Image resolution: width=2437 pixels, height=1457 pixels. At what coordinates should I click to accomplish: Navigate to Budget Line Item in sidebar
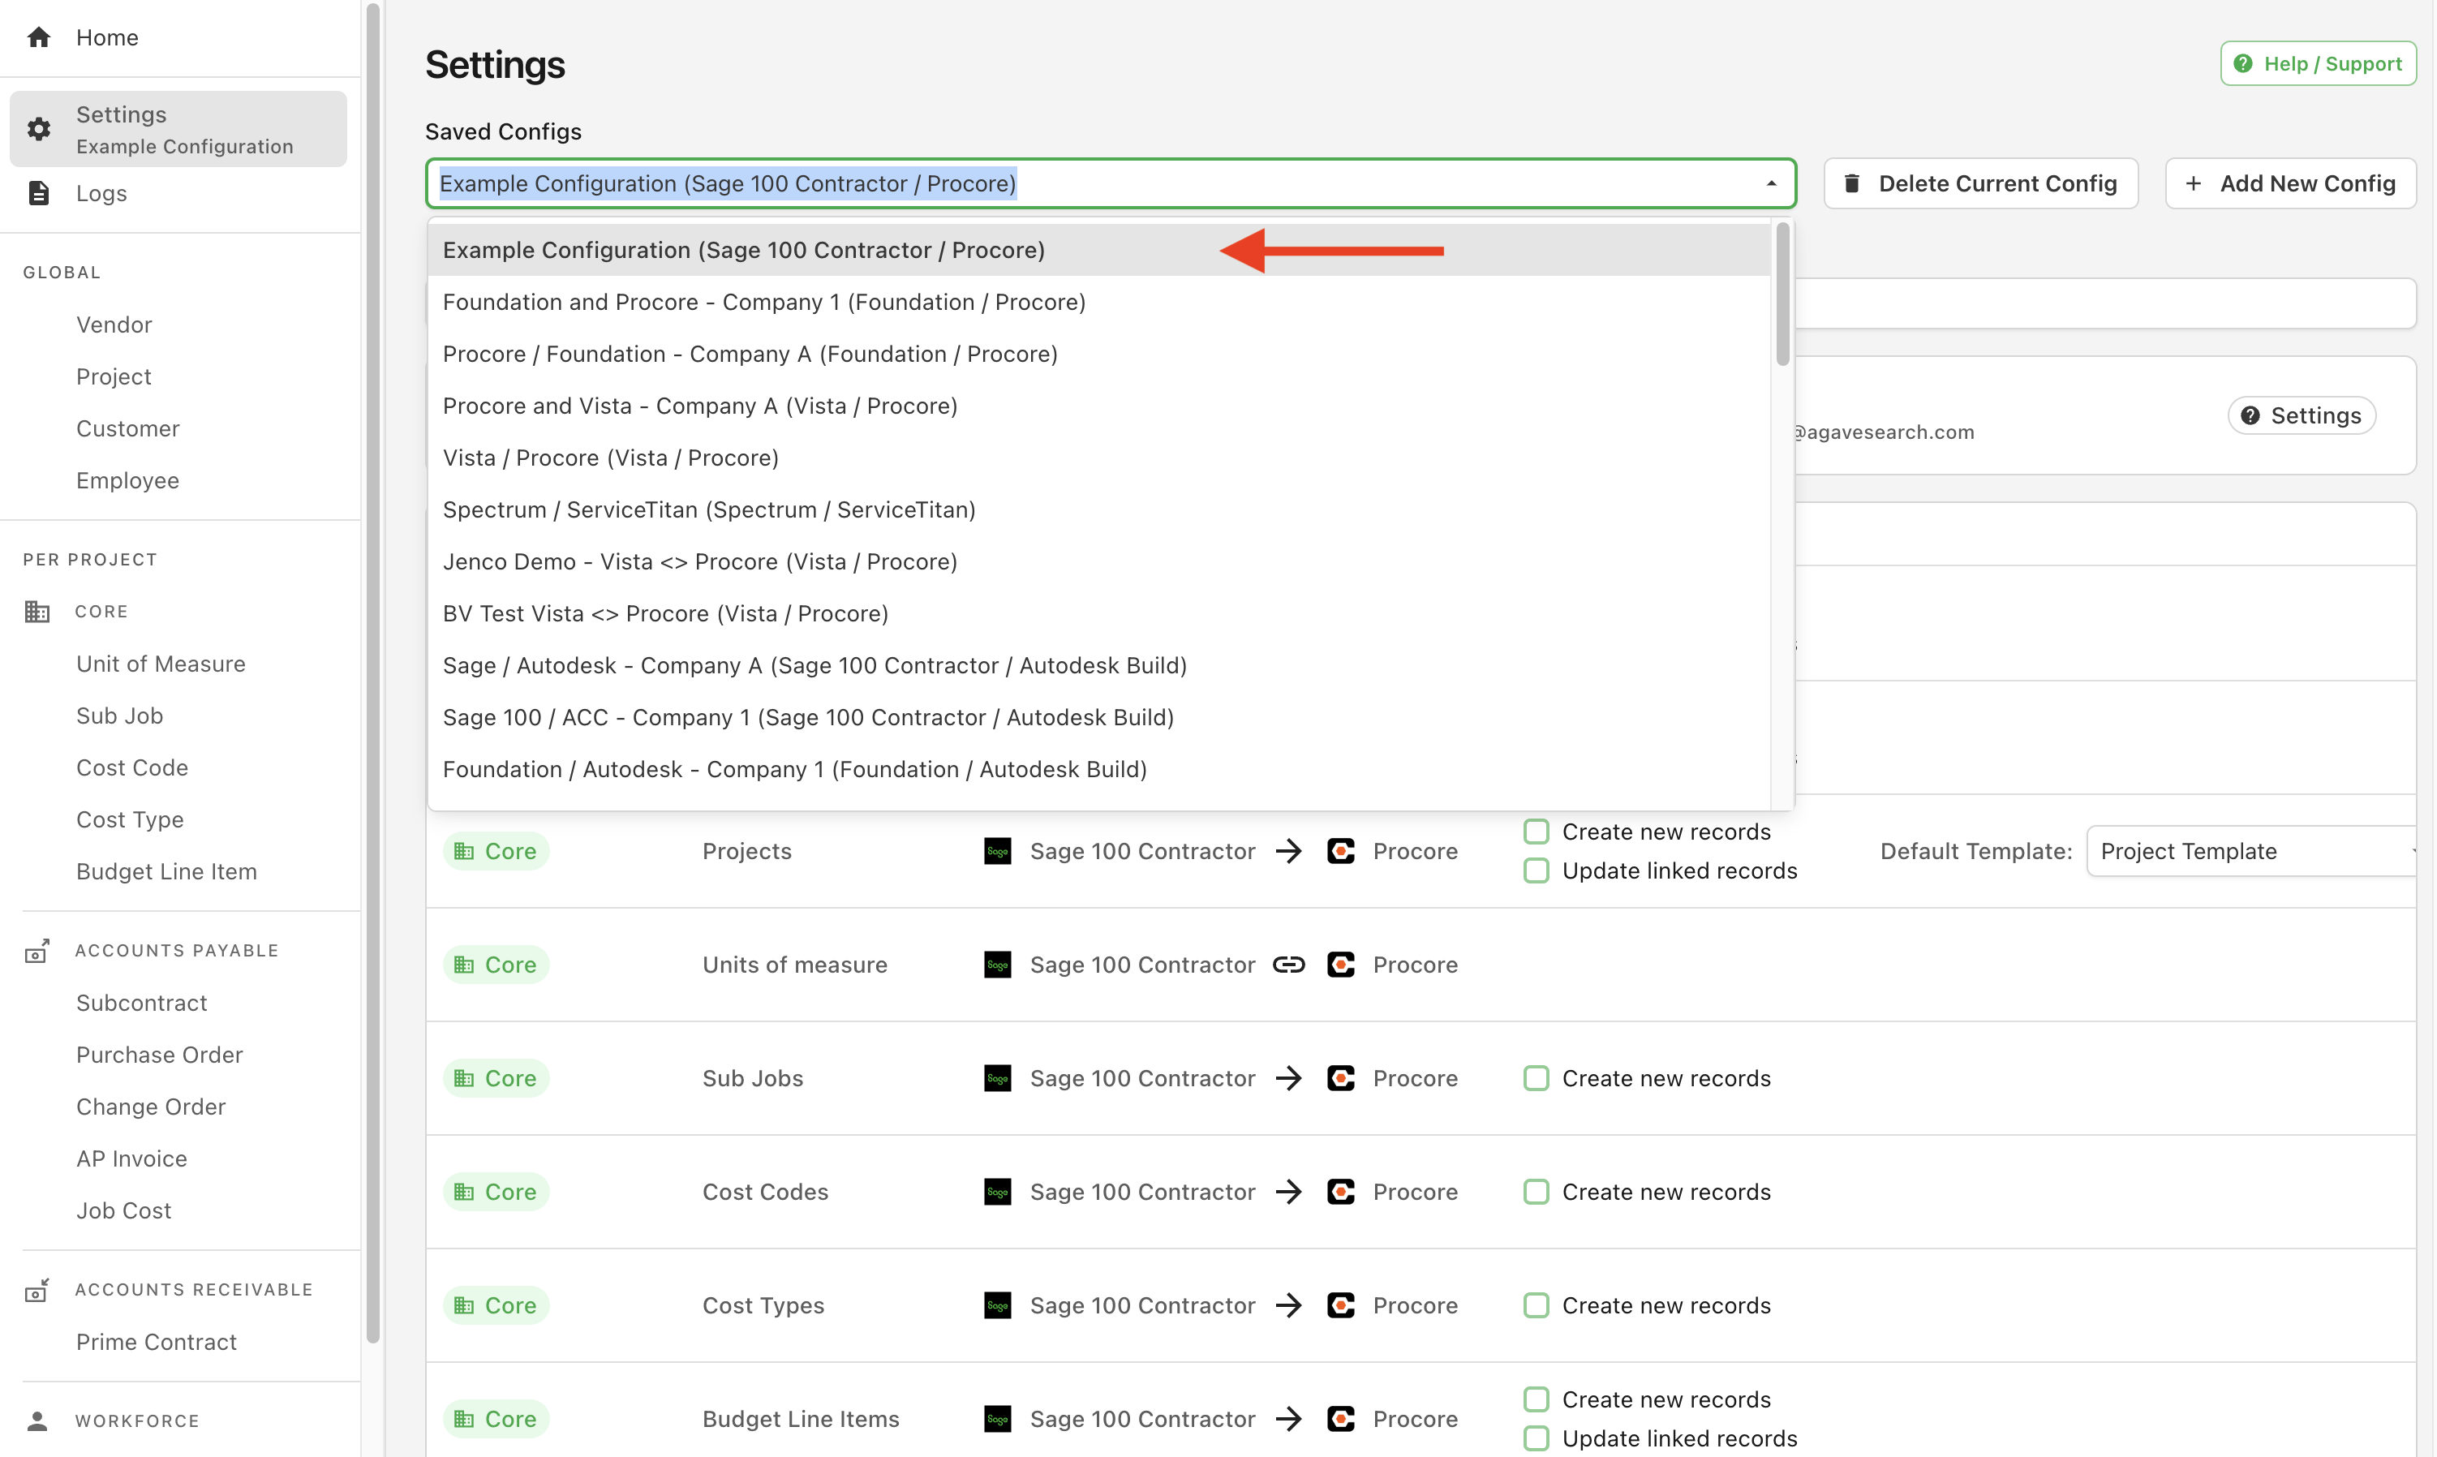point(167,872)
